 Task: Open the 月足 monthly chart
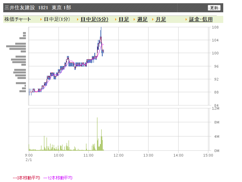(161, 19)
